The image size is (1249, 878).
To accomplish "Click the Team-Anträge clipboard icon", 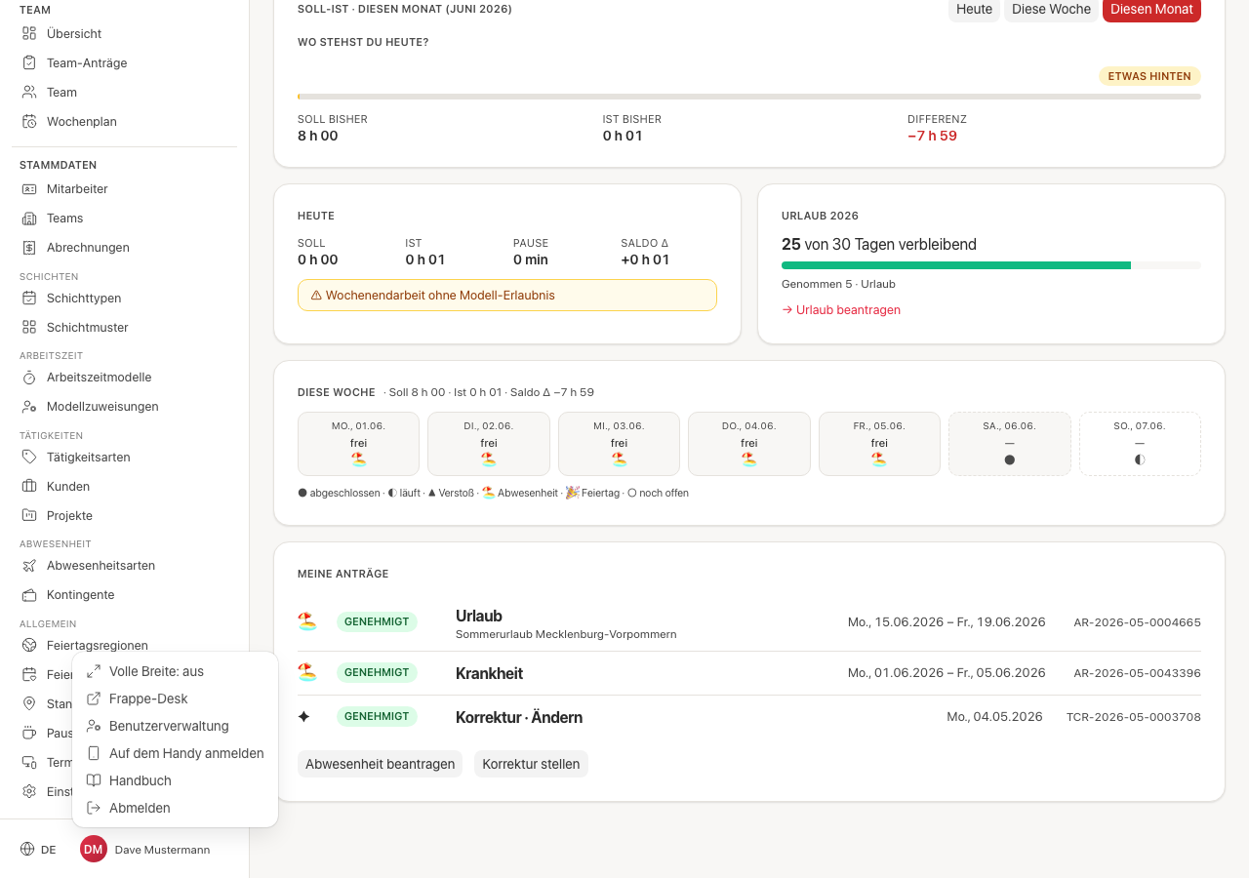I will coord(29,63).
